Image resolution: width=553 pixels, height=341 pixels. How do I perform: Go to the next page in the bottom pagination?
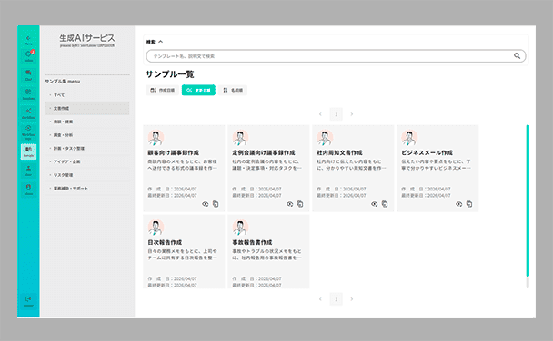352,299
